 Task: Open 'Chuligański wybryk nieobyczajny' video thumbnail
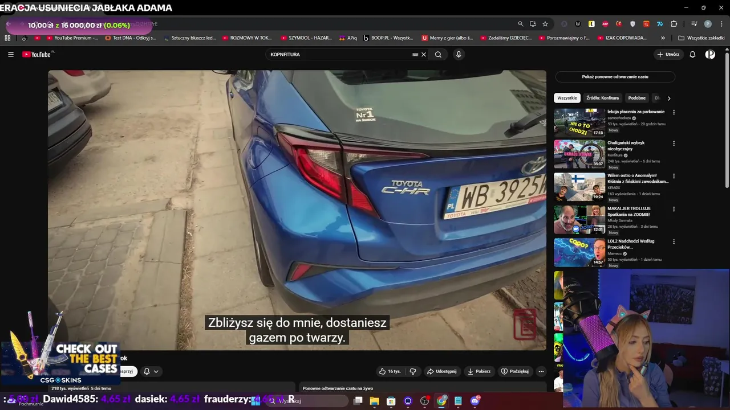tap(579, 154)
